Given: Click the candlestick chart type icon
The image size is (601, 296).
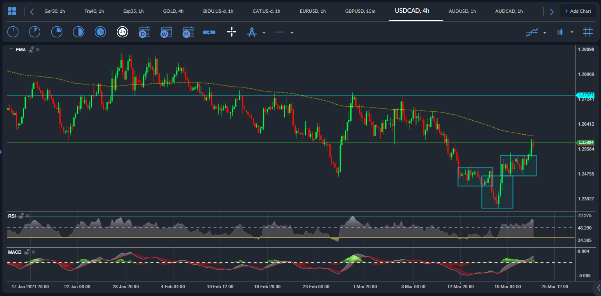Looking at the screenshot, I should pyautogui.click(x=560, y=32).
